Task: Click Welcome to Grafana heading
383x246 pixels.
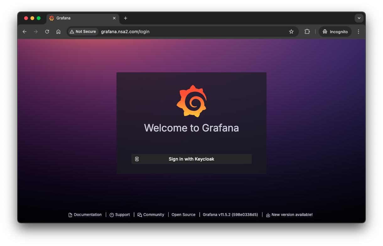Action: pos(191,128)
